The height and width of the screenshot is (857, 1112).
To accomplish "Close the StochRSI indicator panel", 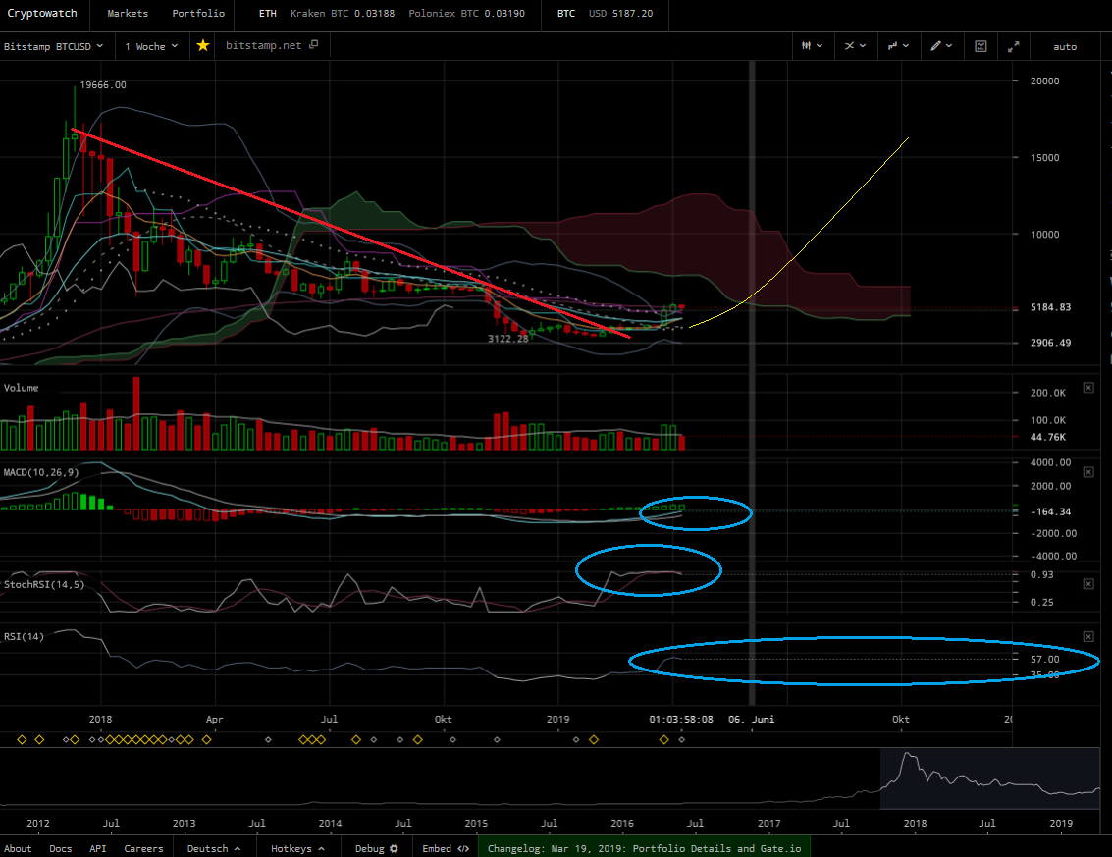I will coord(1088,584).
